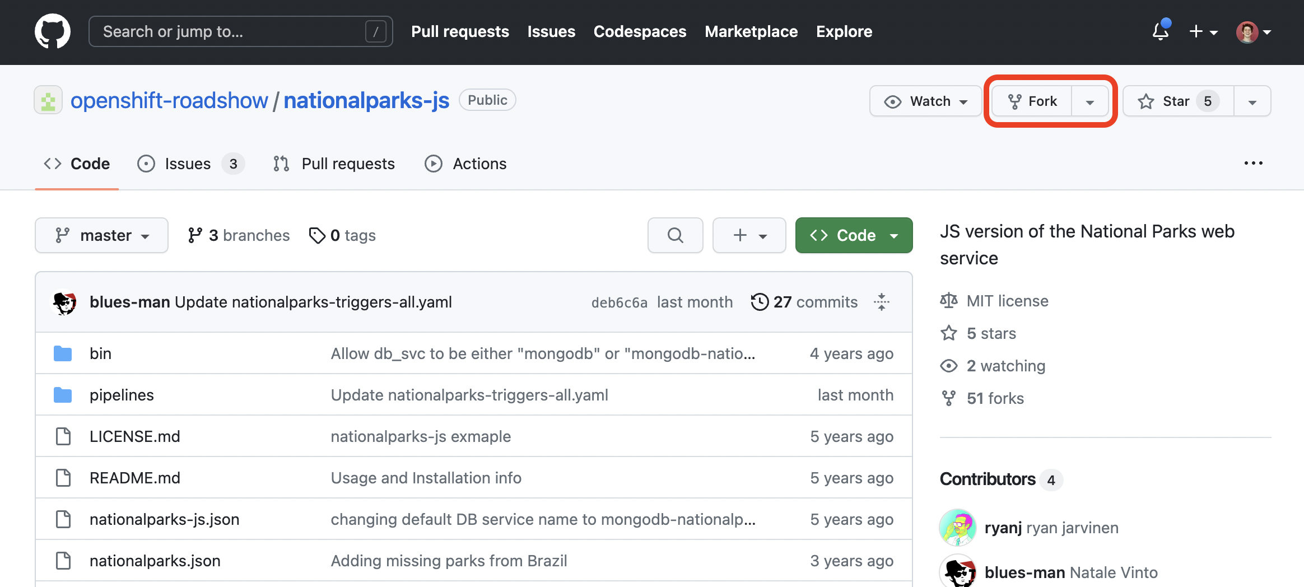This screenshot has width=1304, height=587.
Task: Open blues-man Natale Vinto profile
Action: [x=1071, y=572]
